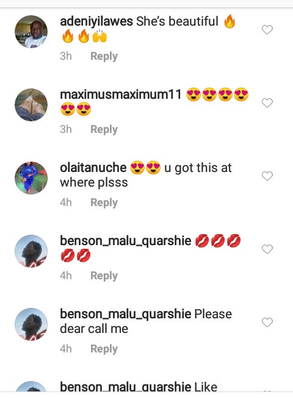View olaitanuche's profile photo in blue dress
Viewport: 293px width, 400px height.
(31, 178)
